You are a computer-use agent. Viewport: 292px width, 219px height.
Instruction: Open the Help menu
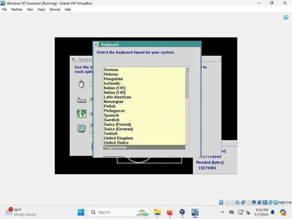click(68, 9)
